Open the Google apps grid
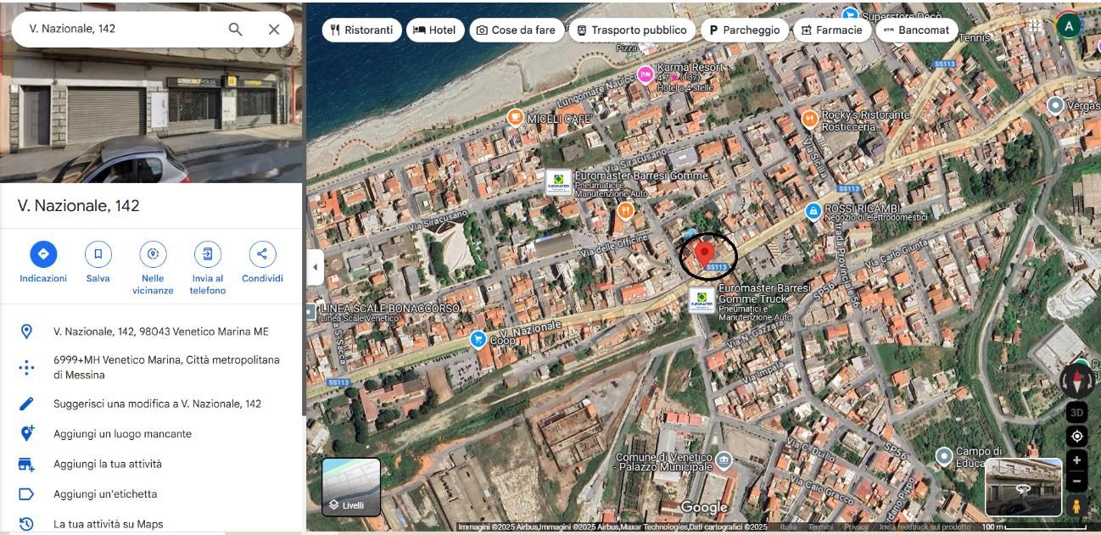 coord(1035,26)
